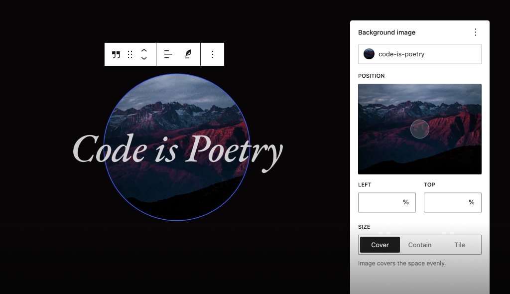The width and height of the screenshot is (510, 294).
Task: Select Cover as the background size
Action: click(380, 245)
